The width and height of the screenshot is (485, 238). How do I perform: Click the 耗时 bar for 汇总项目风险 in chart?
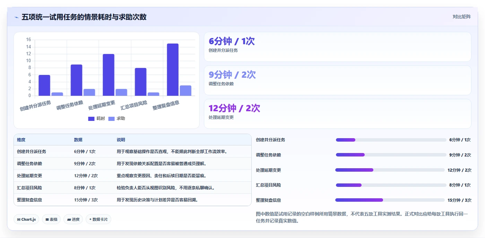point(141,82)
